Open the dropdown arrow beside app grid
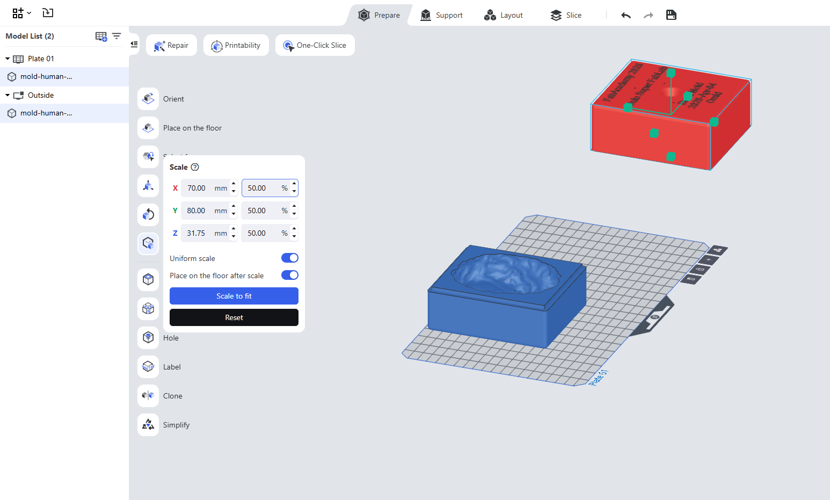This screenshot has width=830, height=500. click(29, 13)
